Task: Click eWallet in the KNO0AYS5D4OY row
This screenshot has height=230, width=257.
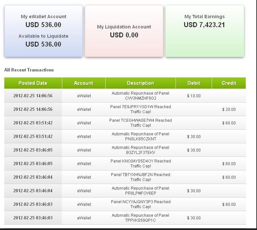Action: pos(84,164)
